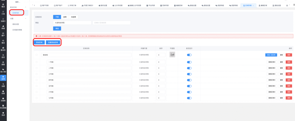Toggle display switch for 教舍楼 row
Image resolution: width=295 pixels, height=121 pixels.
point(189,55)
